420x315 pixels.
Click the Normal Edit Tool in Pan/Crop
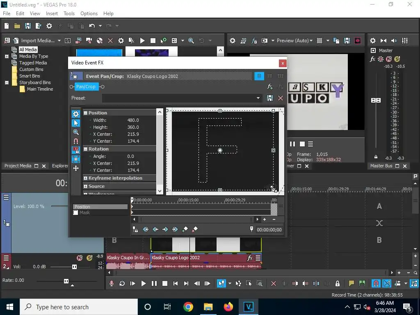tap(76, 123)
